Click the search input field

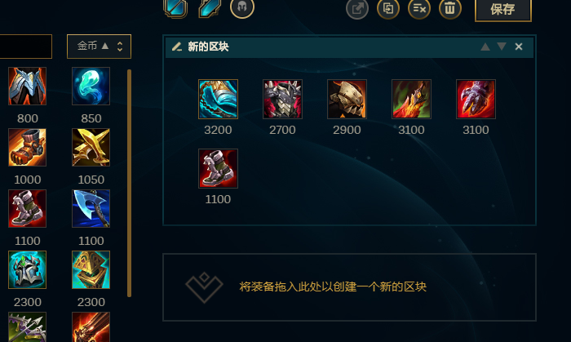(25, 47)
